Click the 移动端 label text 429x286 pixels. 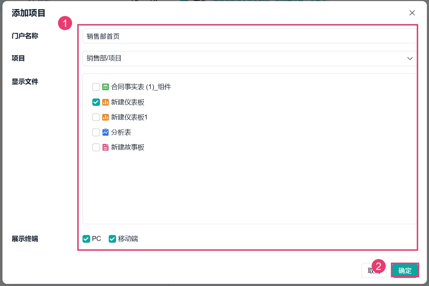pyautogui.click(x=128, y=239)
